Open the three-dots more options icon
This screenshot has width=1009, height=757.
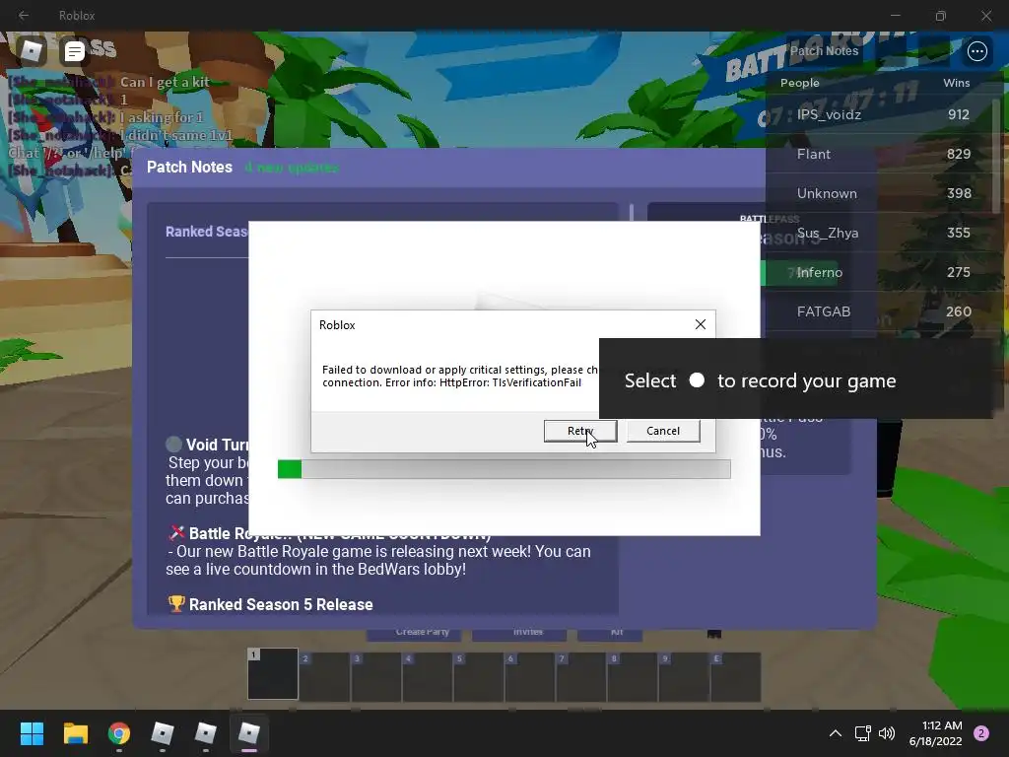tap(976, 51)
